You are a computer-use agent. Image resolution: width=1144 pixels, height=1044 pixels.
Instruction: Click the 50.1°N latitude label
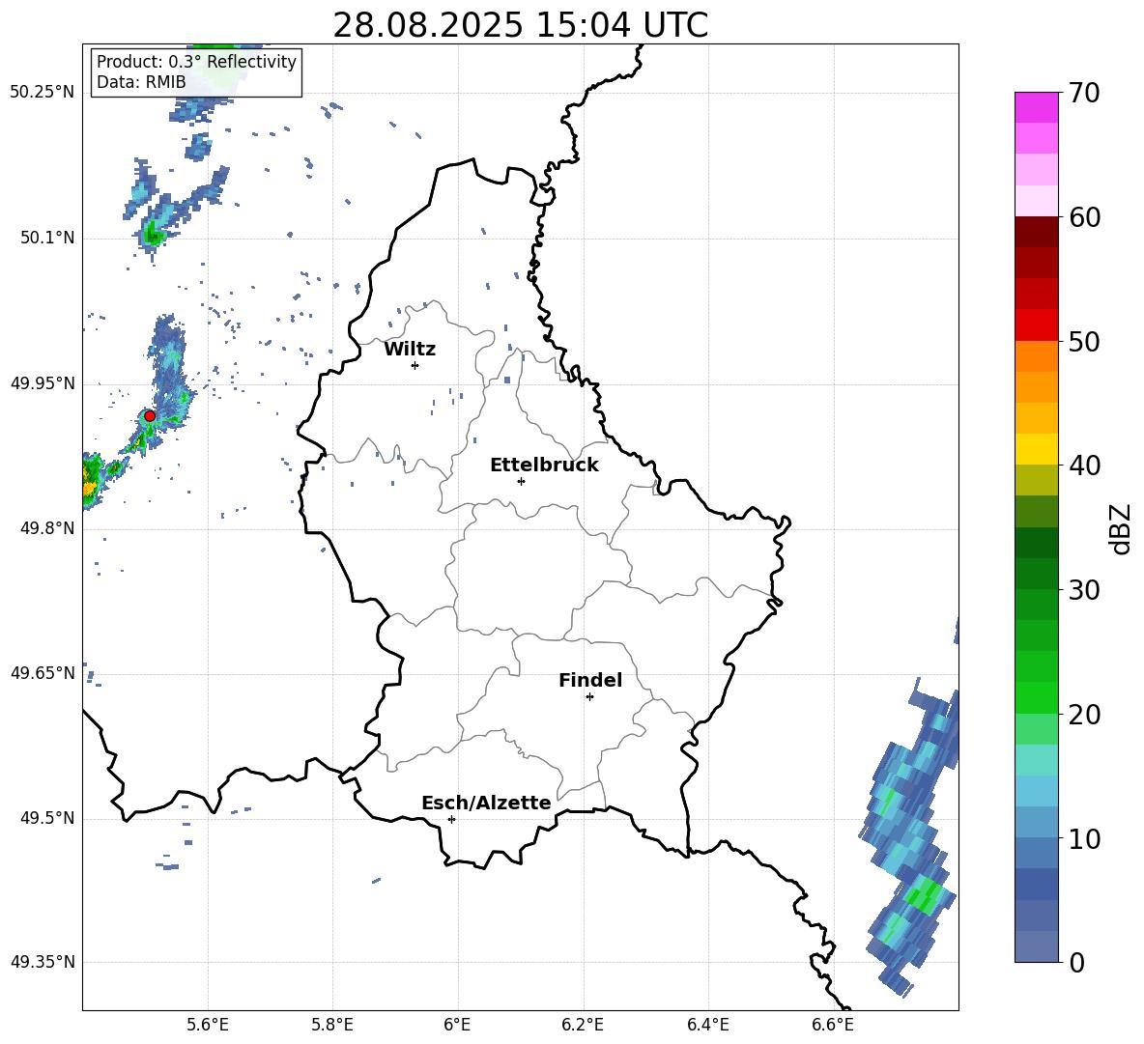point(47,238)
